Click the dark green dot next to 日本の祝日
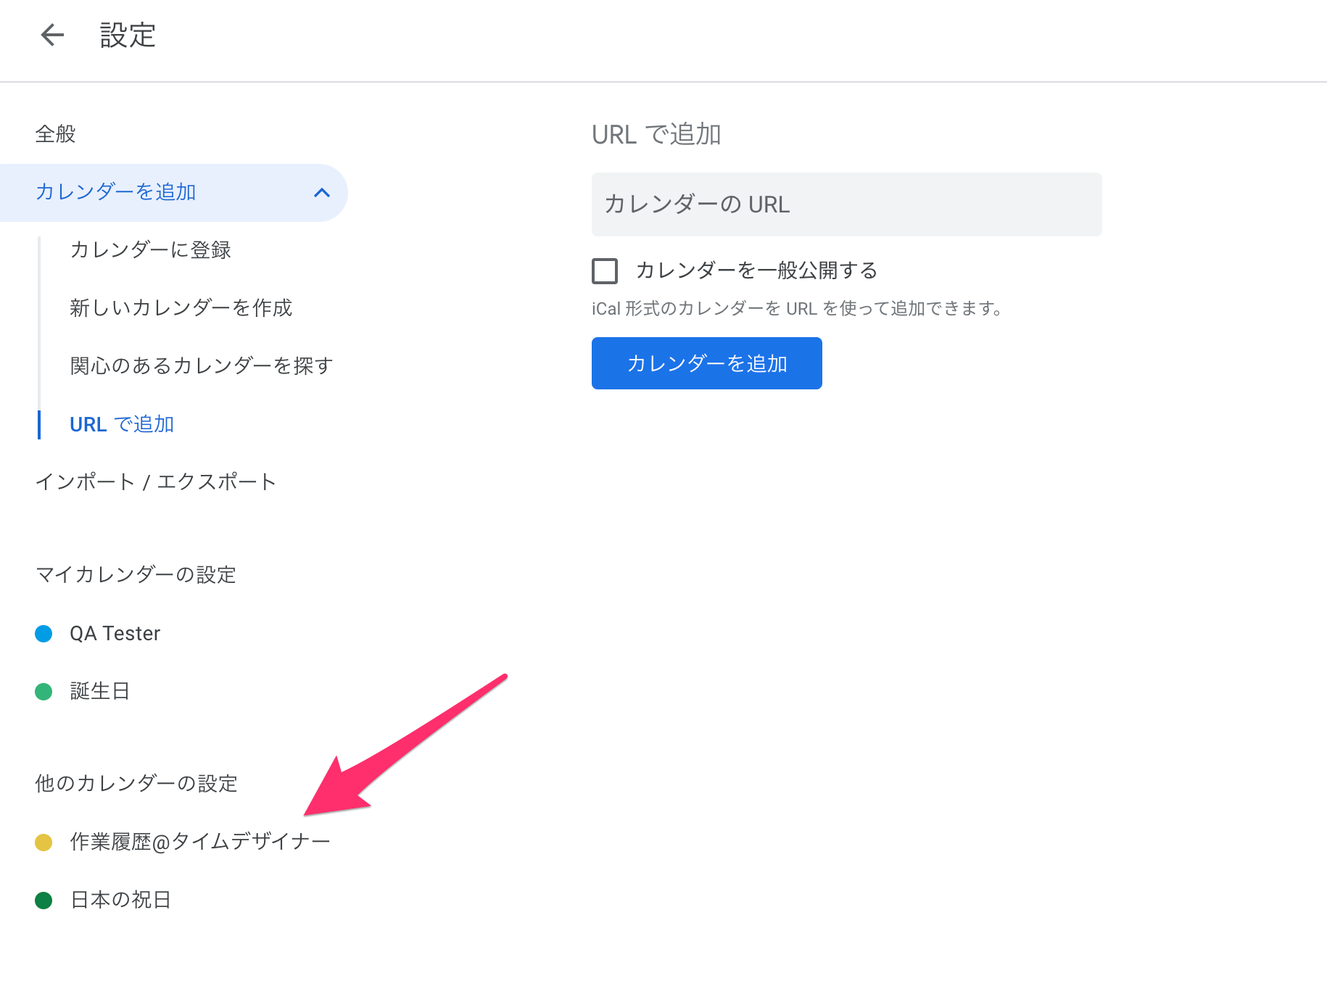Viewport: 1327px width, 989px height. (x=44, y=900)
